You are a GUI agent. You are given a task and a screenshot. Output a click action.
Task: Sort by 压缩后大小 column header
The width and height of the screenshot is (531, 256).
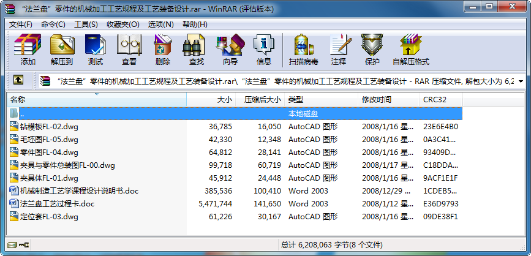pyautogui.click(x=260, y=100)
